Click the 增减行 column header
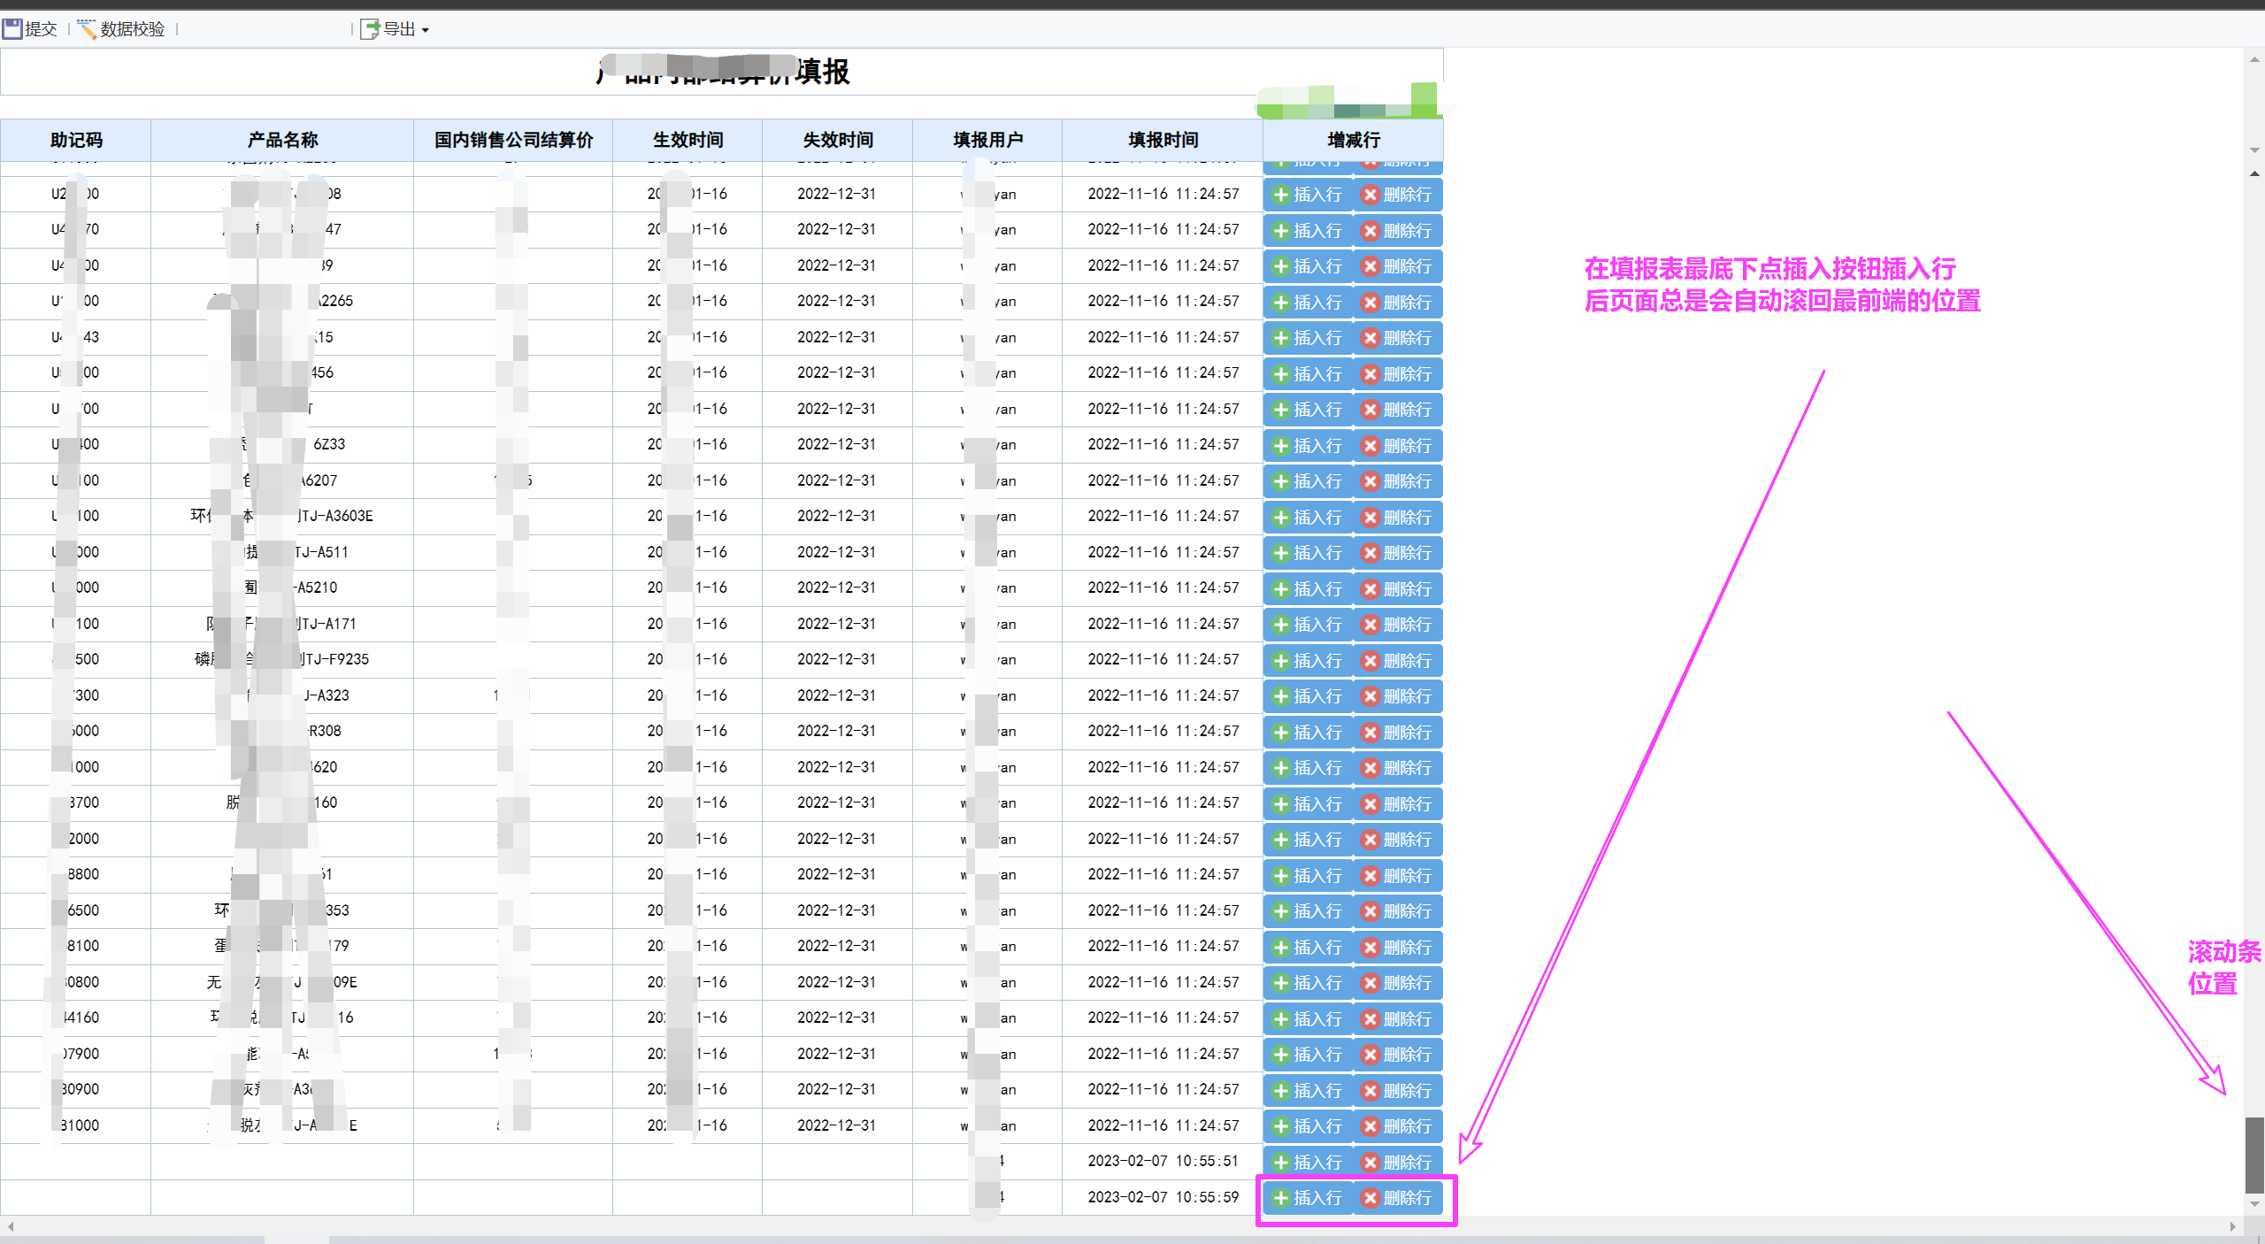This screenshot has width=2265, height=1244. pyautogui.click(x=1353, y=140)
